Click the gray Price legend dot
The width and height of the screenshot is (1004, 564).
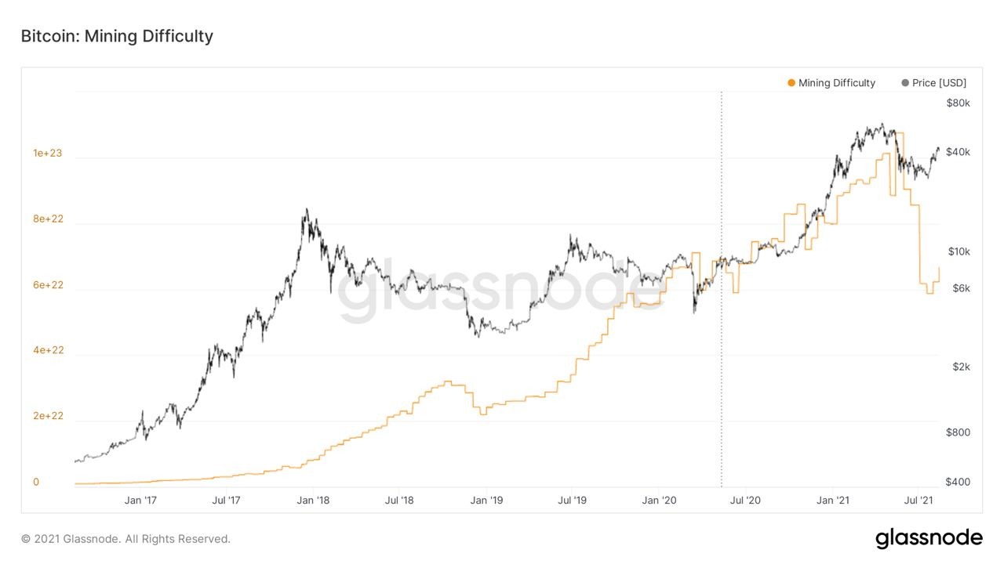point(905,83)
